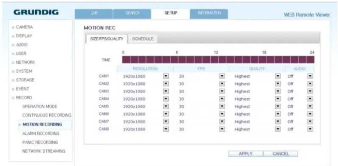
Task: Expand the NETWORK menu section
Action: tap(24, 62)
